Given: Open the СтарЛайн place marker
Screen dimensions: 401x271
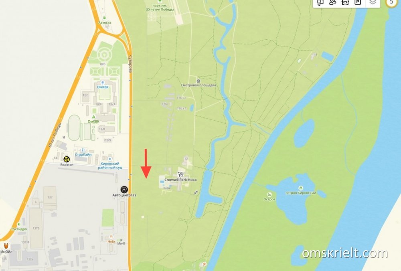Looking at the screenshot, I should 83,150.
